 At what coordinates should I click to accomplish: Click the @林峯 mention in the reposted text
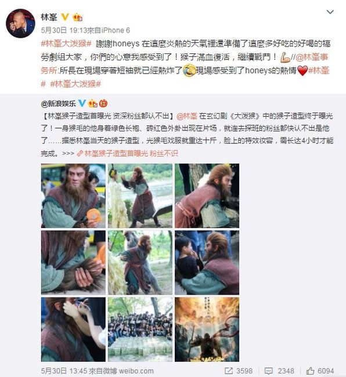click(187, 116)
